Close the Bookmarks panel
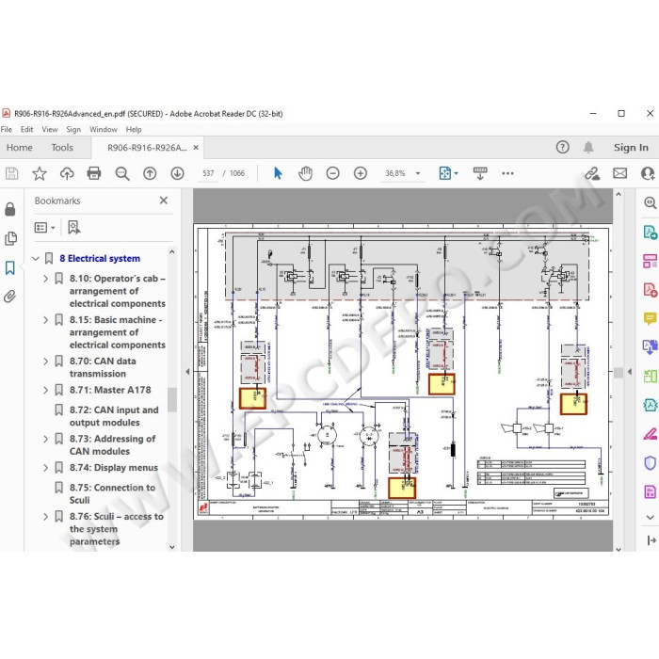 coord(164,201)
